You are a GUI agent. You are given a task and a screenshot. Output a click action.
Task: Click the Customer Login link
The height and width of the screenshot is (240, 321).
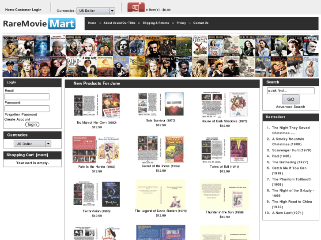[28, 10]
